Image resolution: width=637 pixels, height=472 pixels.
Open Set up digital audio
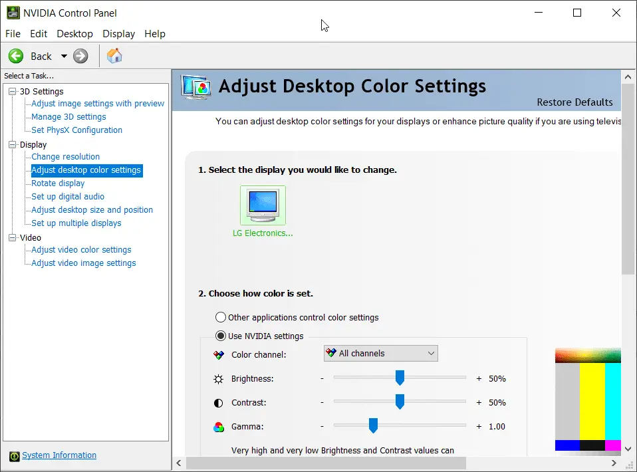pos(68,197)
